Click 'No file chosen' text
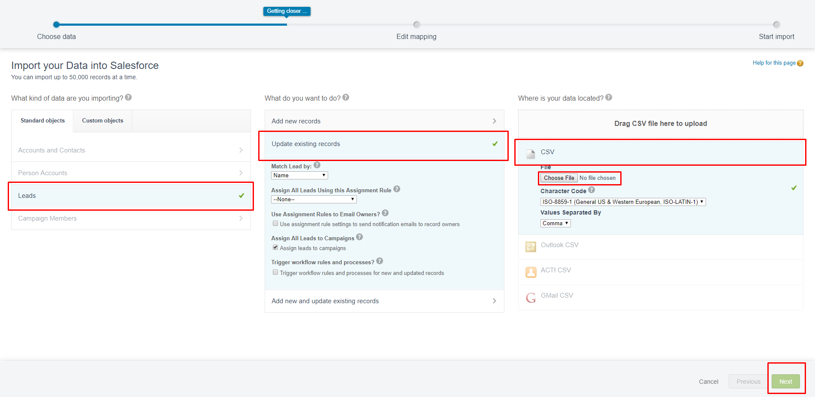815x397 pixels. (x=598, y=178)
